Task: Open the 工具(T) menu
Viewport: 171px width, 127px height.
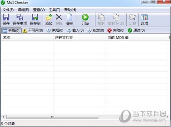Action: coord(54,10)
